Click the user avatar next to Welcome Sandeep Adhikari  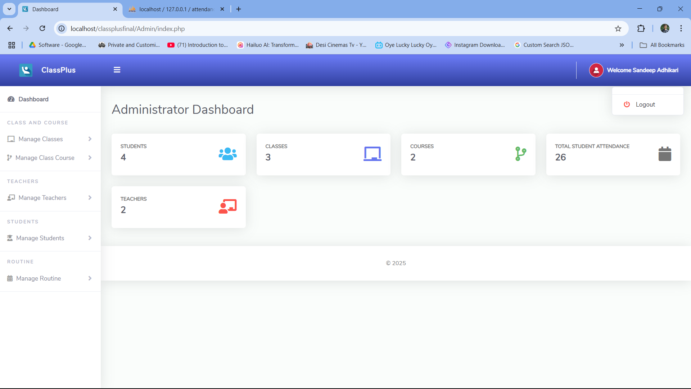click(596, 70)
